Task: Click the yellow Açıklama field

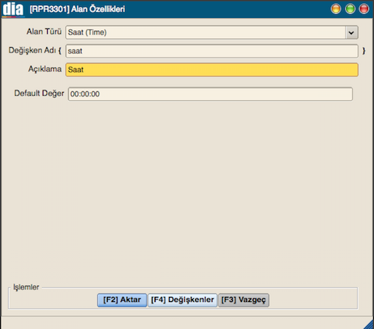Action: [212, 70]
